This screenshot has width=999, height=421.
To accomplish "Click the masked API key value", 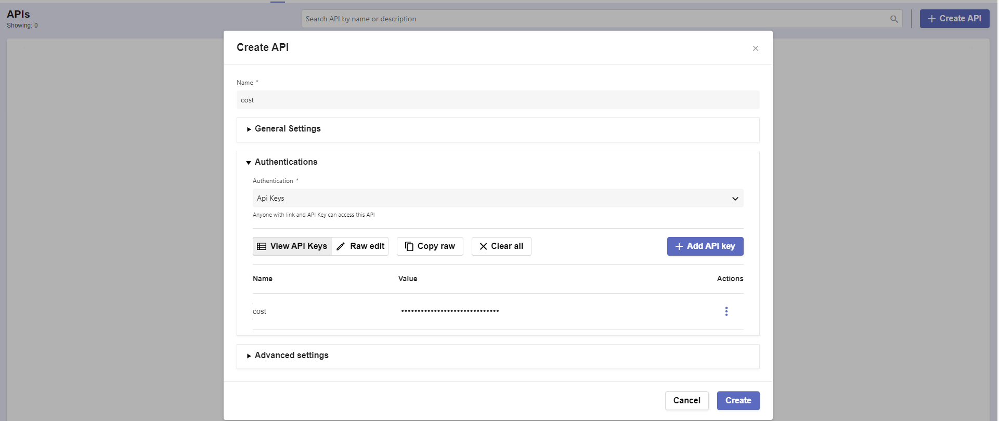I will pyautogui.click(x=450, y=311).
